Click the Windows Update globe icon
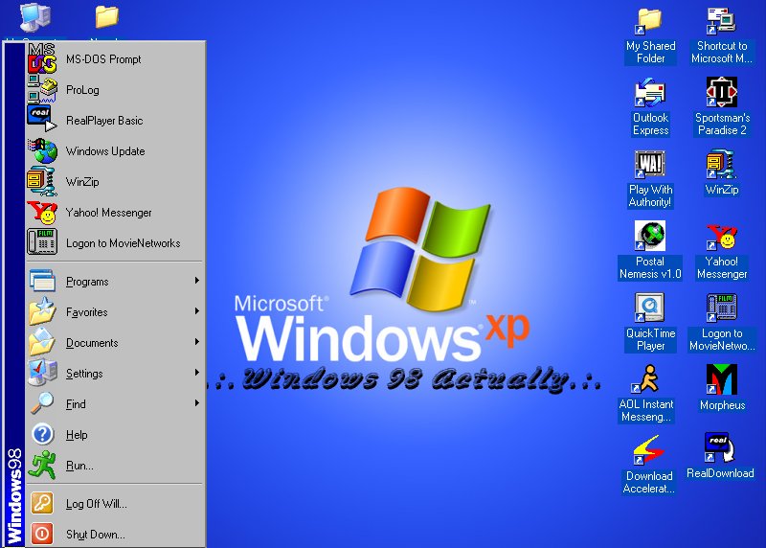 (42, 150)
